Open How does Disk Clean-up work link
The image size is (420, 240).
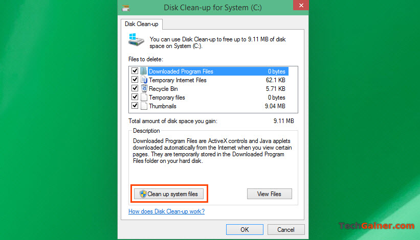(x=166, y=211)
